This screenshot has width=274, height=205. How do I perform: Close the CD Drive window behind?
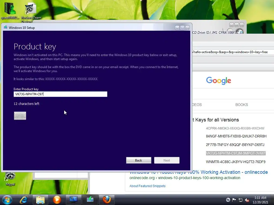tap(242, 25)
